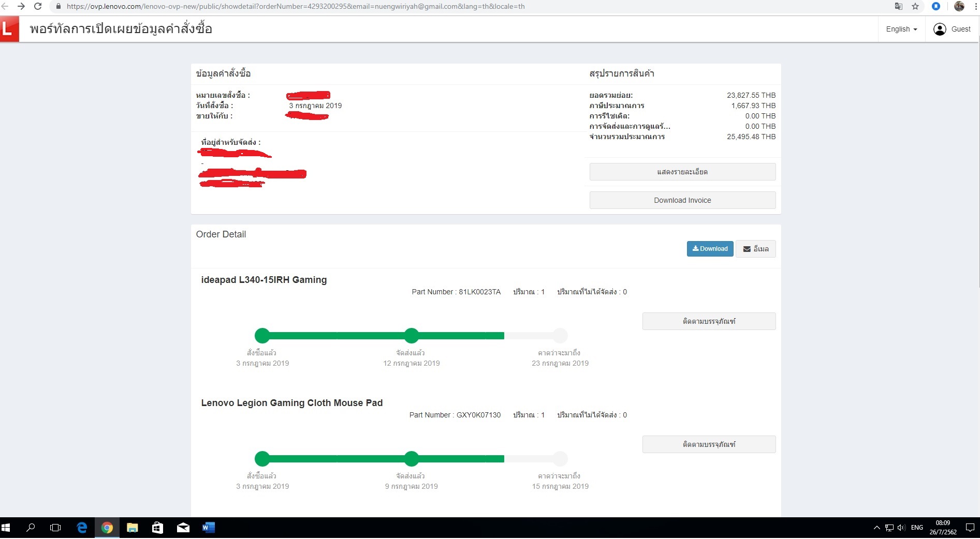Click the Download Invoice button
Screen dimensions: 980x539
click(x=682, y=200)
